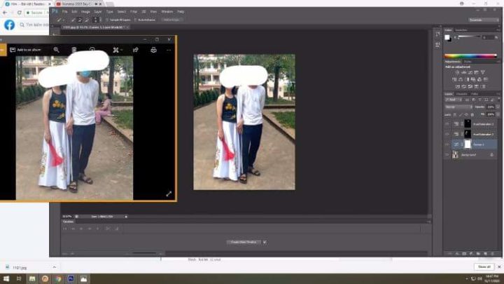Click Create Video Timeline button
This screenshot has height=284, width=504.
(x=244, y=242)
